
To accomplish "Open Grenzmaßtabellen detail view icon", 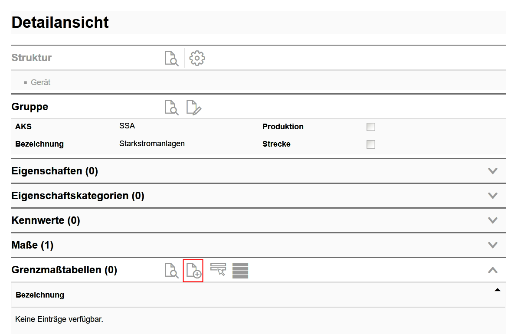I will tap(171, 270).
